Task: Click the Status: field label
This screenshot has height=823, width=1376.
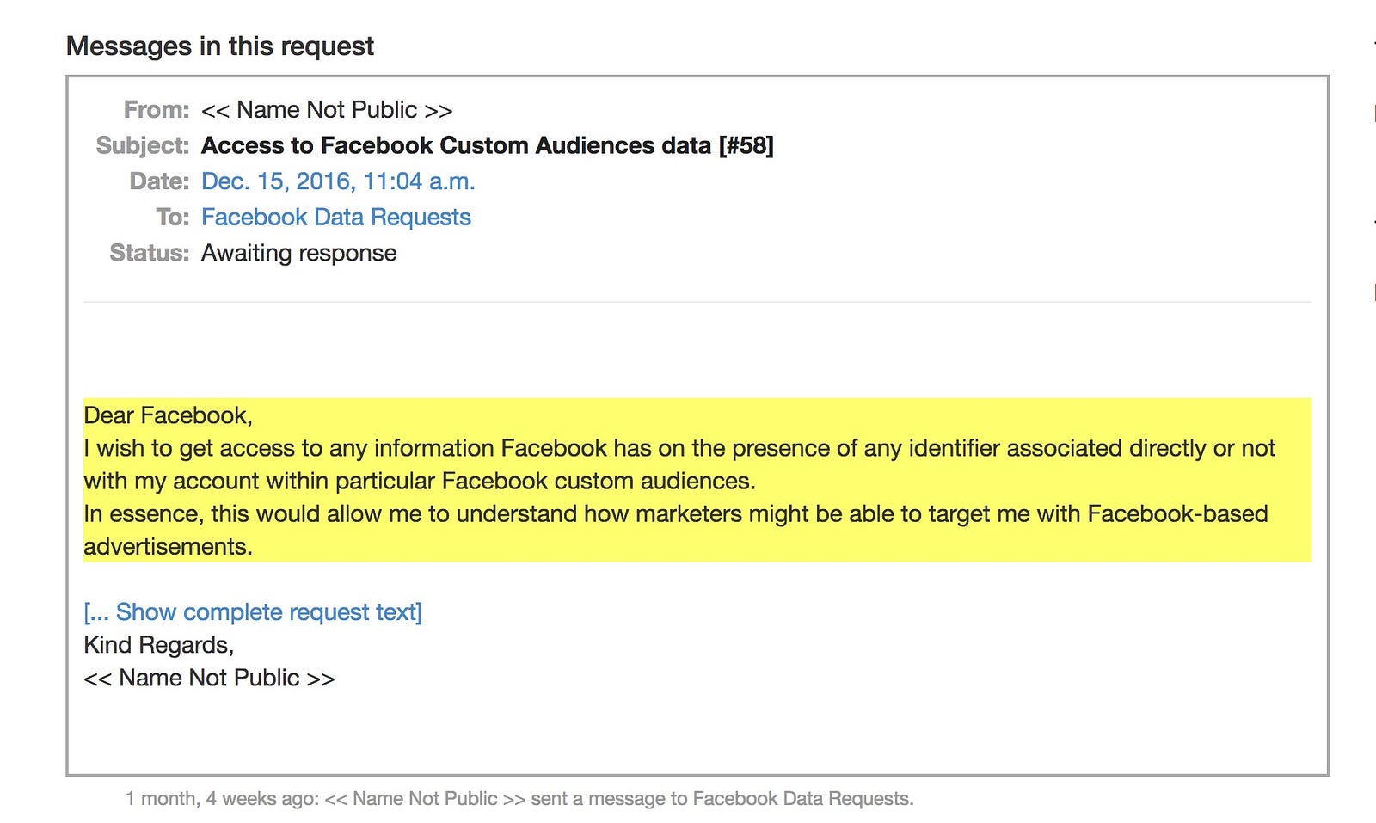Action: click(150, 254)
